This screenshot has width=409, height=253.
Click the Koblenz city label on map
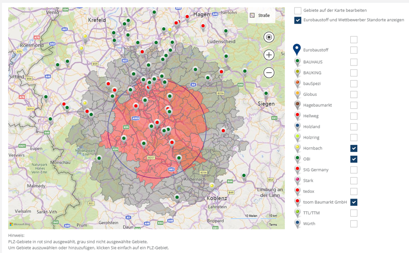tap(217, 198)
